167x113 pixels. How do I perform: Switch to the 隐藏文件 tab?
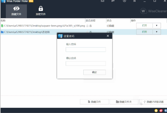pos(16,11)
